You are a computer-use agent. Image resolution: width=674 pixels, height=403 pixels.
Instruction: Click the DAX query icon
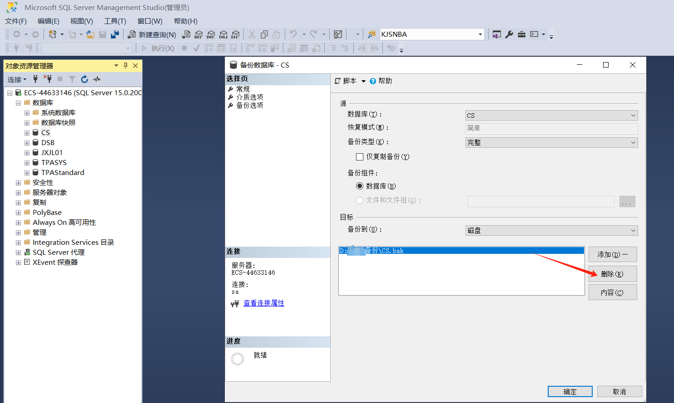click(x=235, y=34)
